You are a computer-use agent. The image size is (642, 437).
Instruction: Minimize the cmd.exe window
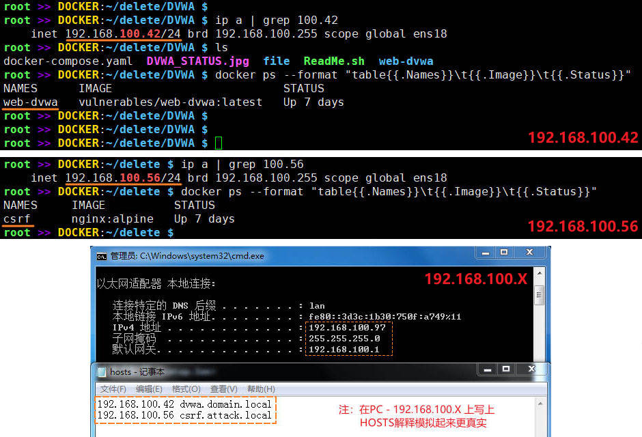tap(486, 253)
